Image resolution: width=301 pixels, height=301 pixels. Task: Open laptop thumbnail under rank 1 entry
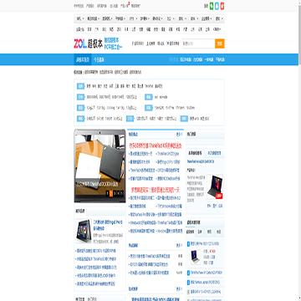[x=196, y=257]
